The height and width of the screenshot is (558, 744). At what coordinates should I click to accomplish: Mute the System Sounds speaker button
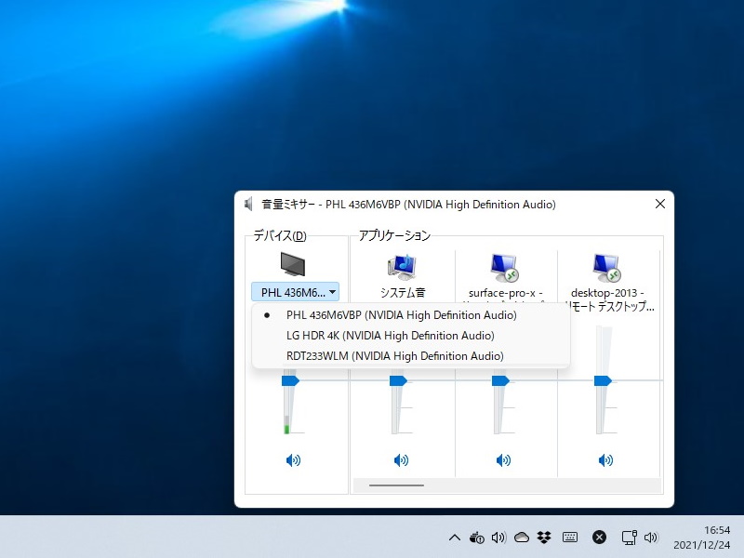pyautogui.click(x=401, y=459)
